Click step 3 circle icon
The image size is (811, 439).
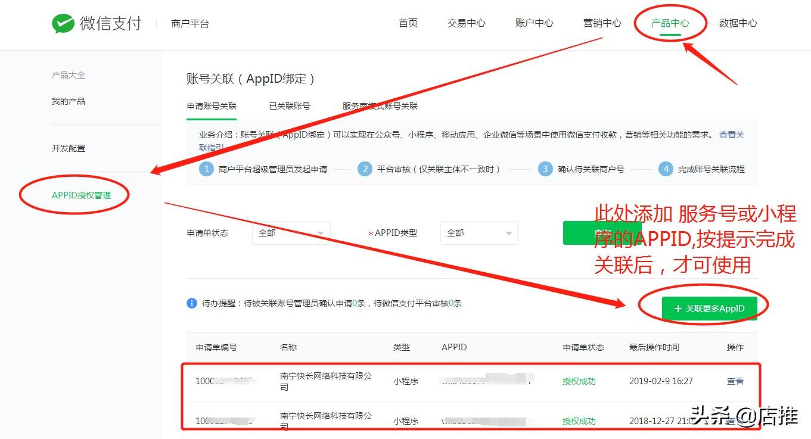tap(545, 169)
